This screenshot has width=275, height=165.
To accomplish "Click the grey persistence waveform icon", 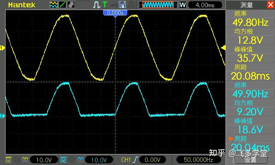I will [71, 5].
